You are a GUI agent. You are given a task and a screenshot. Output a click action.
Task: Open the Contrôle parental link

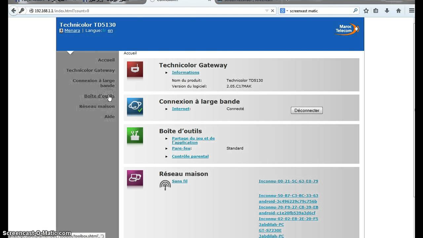pos(190,156)
